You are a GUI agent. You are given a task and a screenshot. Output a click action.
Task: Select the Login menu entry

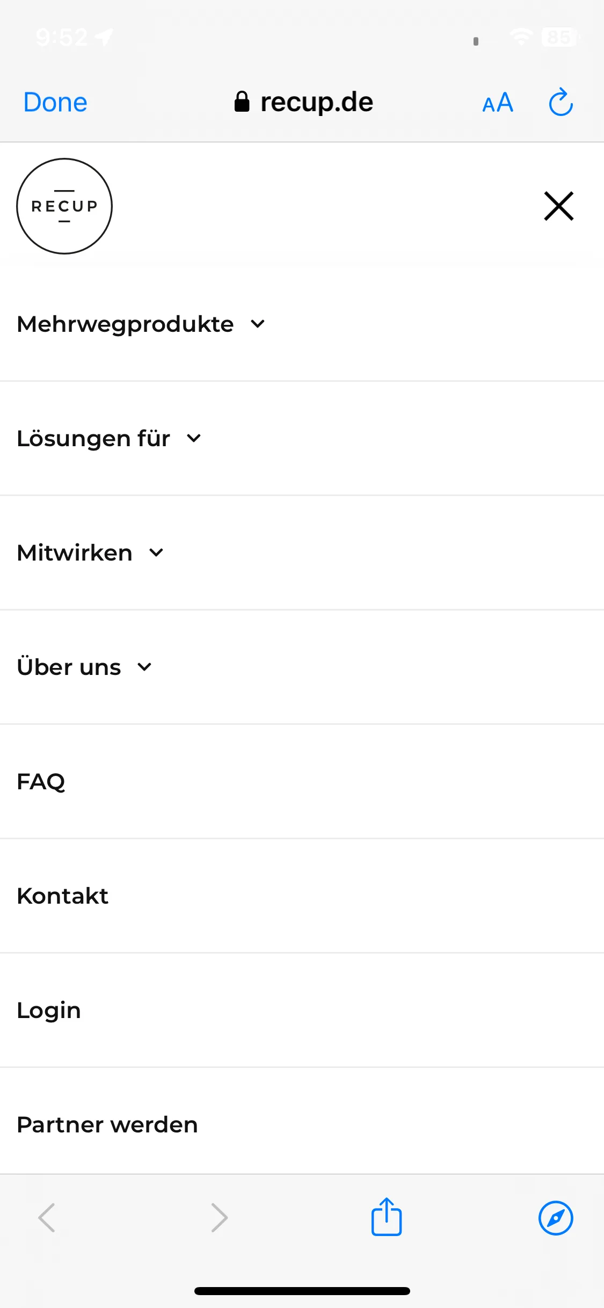click(x=302, y=1011)
